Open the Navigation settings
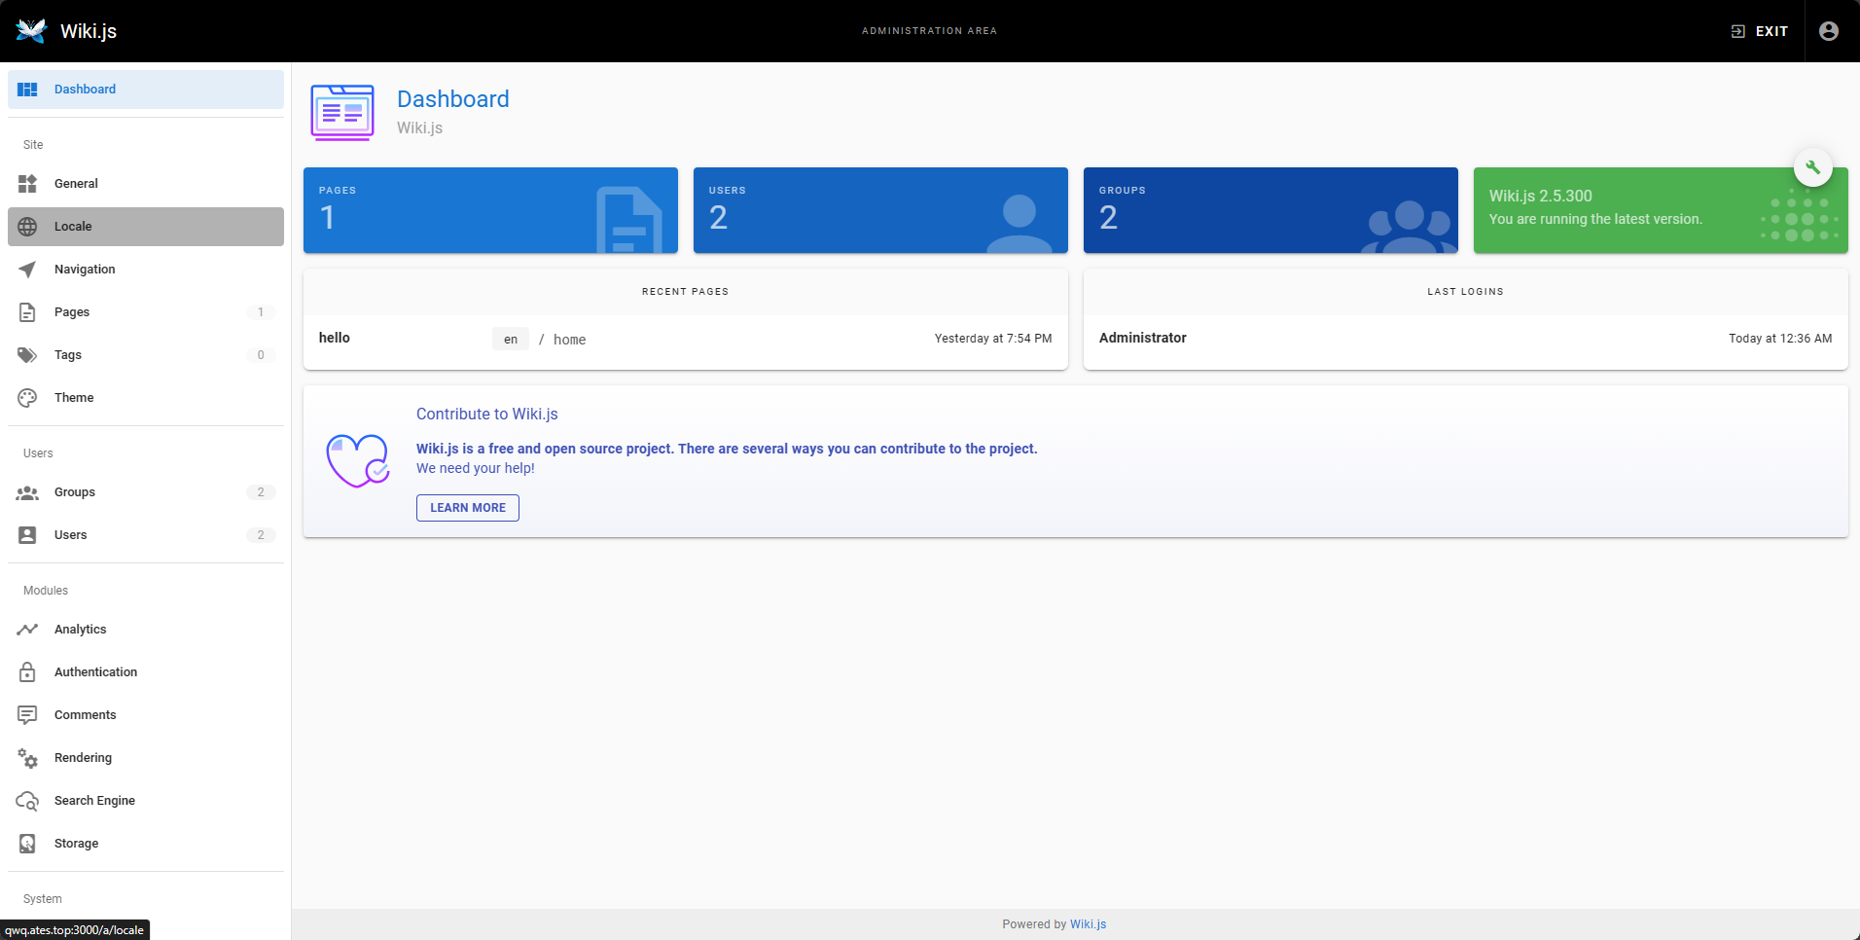Screen dimensions: 1860x940 point(146,270)
